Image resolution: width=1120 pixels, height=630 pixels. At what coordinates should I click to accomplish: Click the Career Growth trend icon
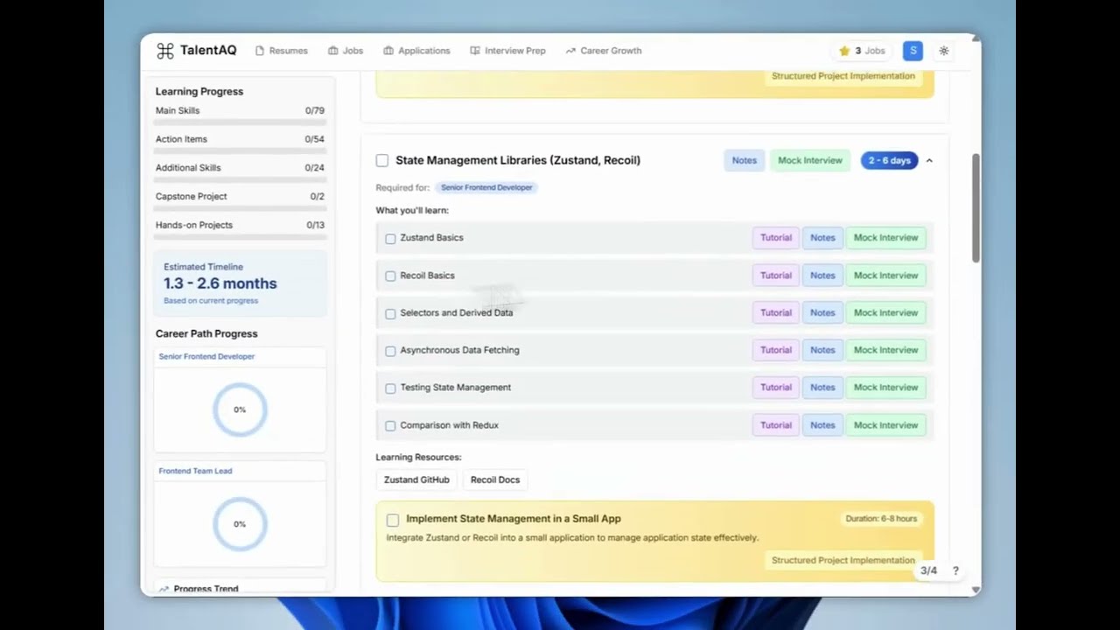570,51
